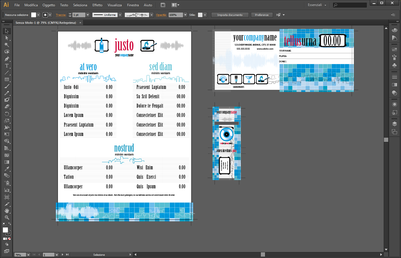Open the Oggetto menu
401x258 pixels.
(49, 5)
